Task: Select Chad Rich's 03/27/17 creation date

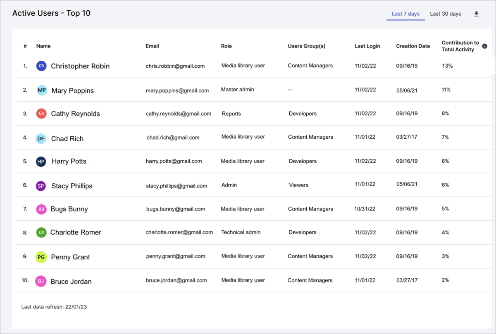Action: [407, 137]
